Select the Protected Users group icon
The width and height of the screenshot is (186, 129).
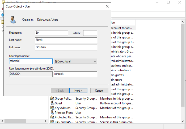(x=52, y=117)
